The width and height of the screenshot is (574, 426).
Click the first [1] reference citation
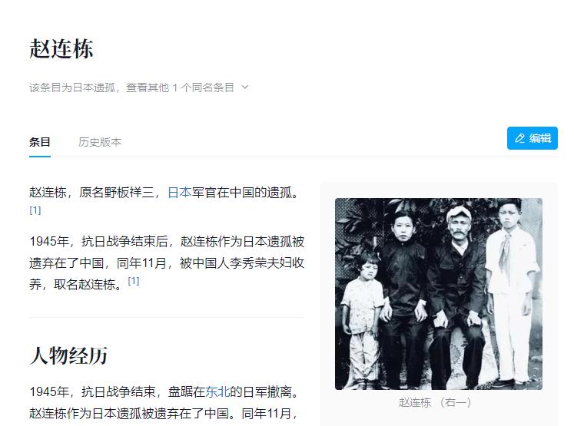pos(35,210)
